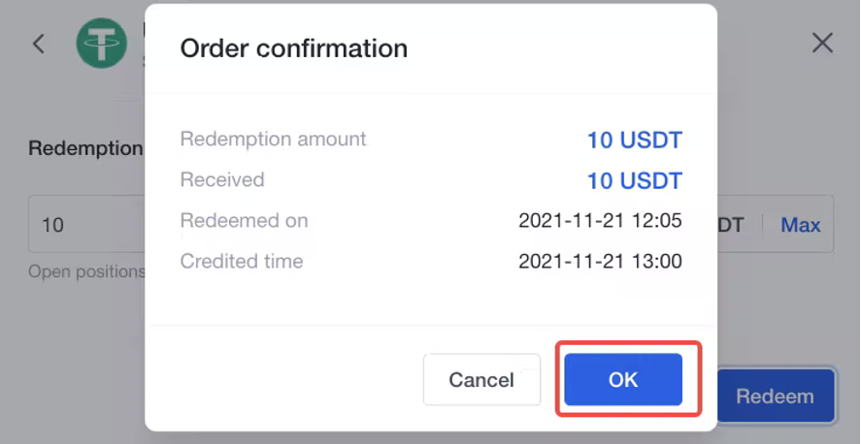Image resolution: width=861 pixels, height=444 pixels.
Task: Click the USDT unit suffix in input
Action: [x=731, y=225]
